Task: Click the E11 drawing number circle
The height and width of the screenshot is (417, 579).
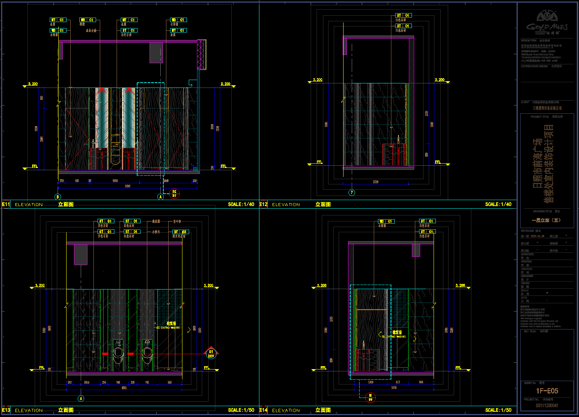Action: click(6, 204)
